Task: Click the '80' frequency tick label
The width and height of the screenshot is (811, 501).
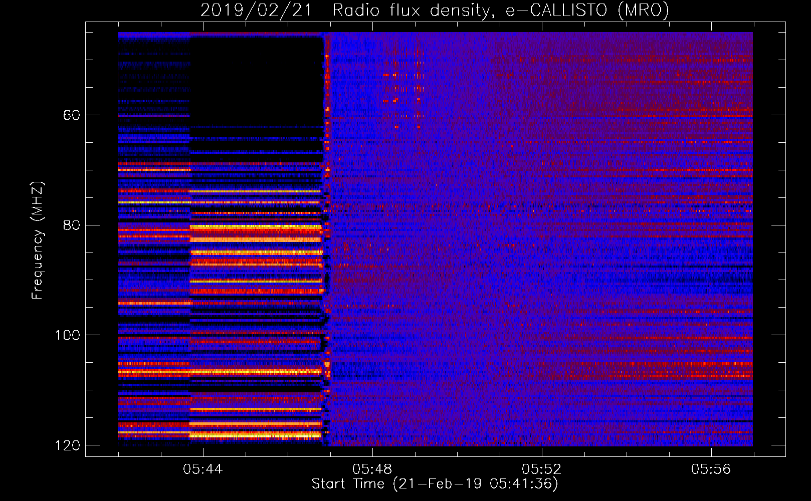Action: tap(72, 225)
